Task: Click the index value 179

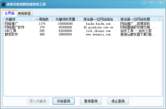Action: [42, 27]
